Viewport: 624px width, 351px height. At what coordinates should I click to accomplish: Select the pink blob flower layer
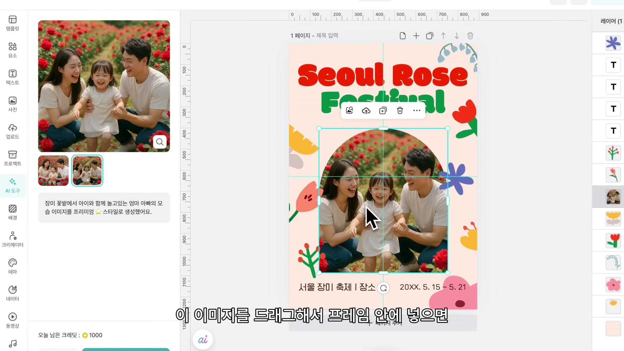tap(613, 285)
